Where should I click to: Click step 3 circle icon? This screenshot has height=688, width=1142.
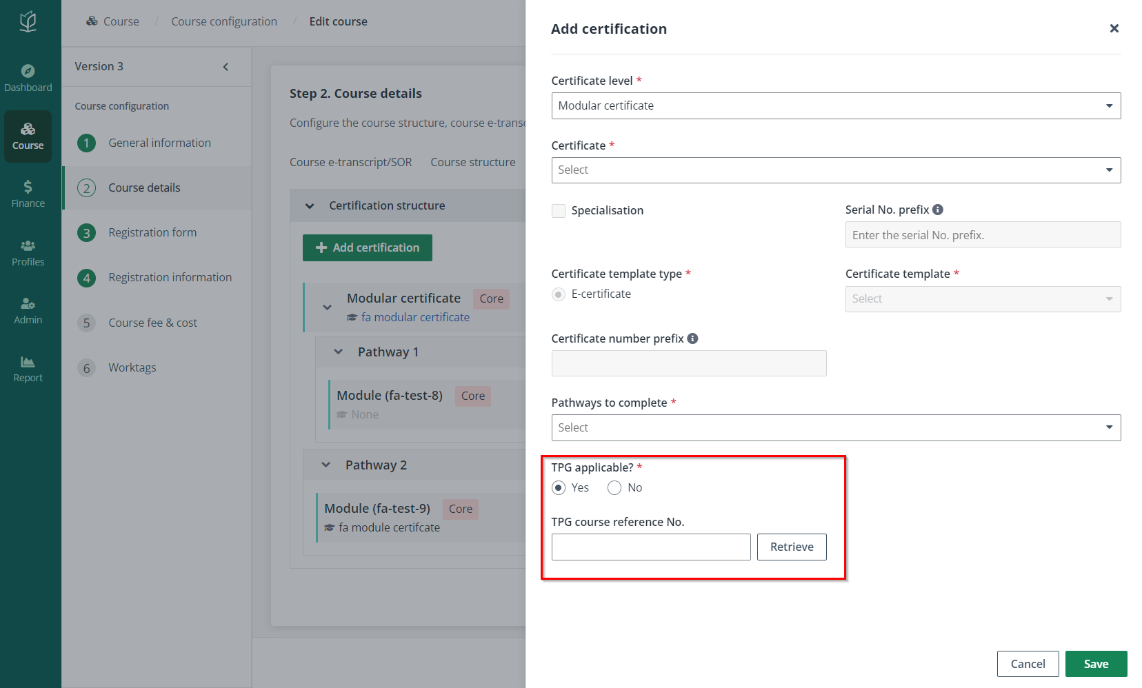pos(86,232)
